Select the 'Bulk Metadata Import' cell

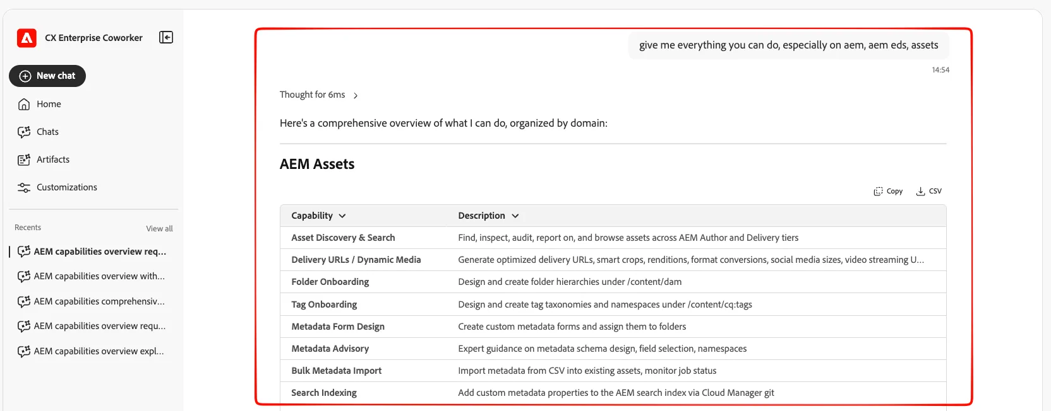point(337,371)
